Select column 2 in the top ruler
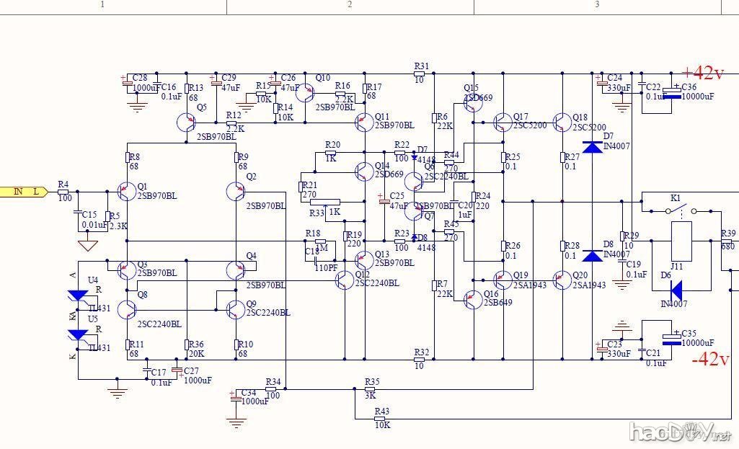Image resolution: width=739 pixels, height=449 pixels. pyautogui.click(x=350, y=5)
